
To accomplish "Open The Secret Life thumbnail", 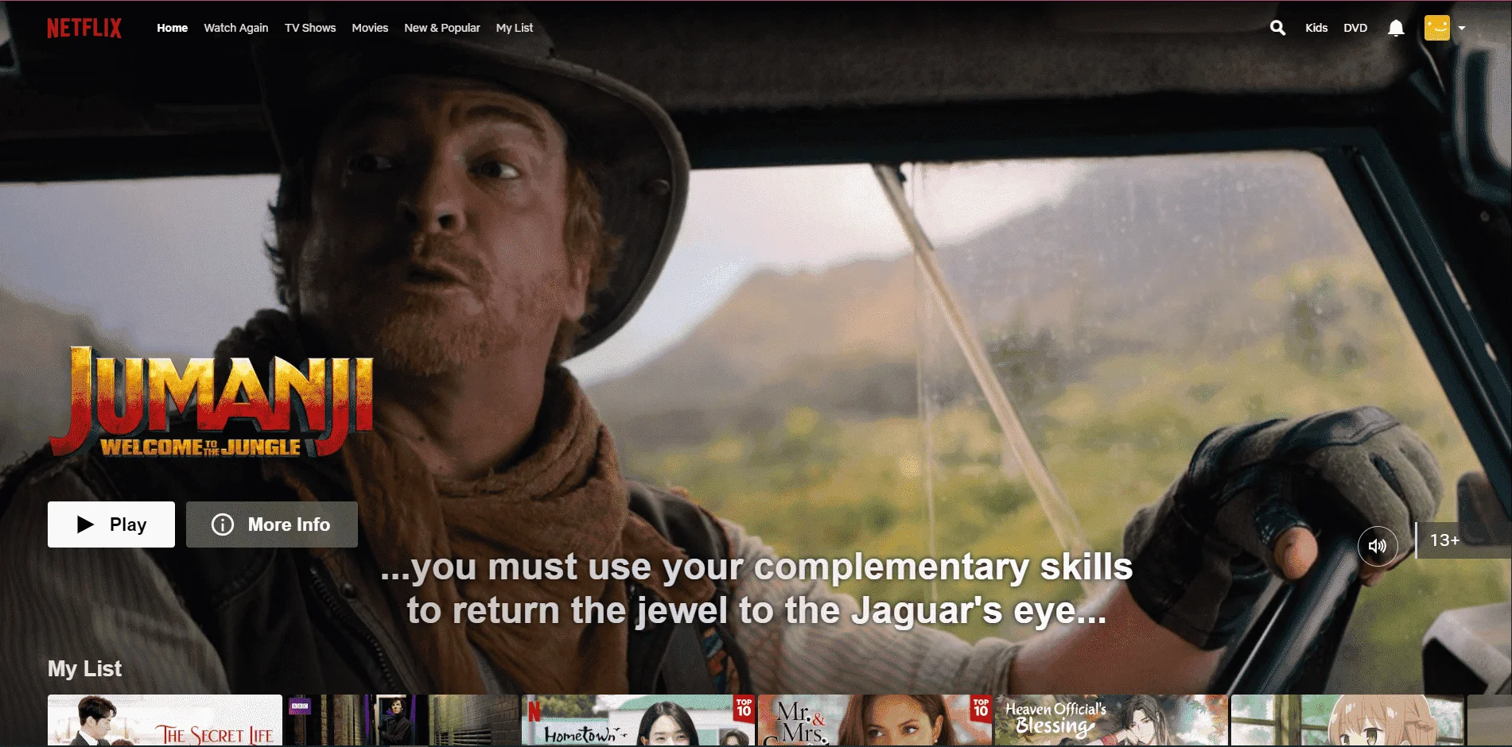I will click(165, 720).
